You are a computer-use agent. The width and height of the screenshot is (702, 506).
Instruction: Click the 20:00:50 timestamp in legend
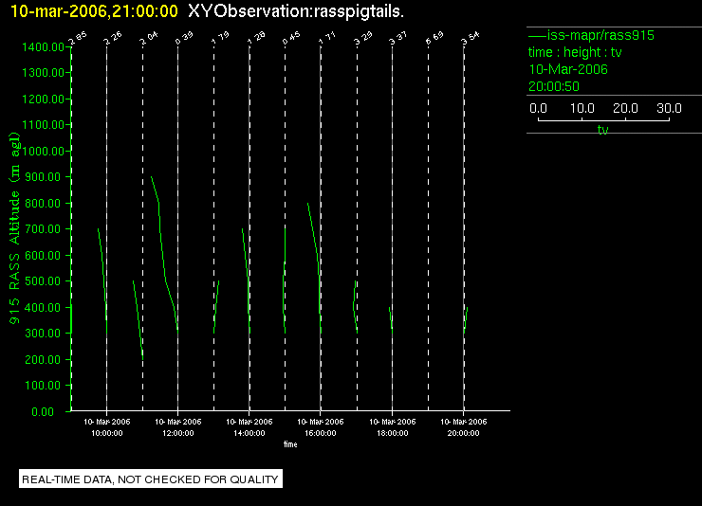554,86
